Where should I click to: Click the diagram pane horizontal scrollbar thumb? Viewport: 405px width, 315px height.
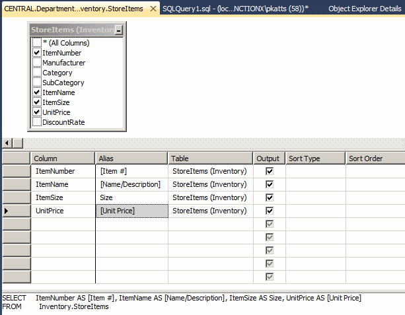(18, 143)
